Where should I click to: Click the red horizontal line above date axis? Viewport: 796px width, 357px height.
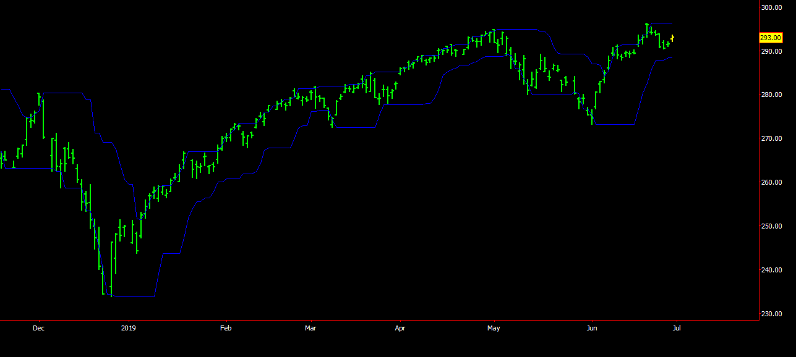tap(379, 320)
